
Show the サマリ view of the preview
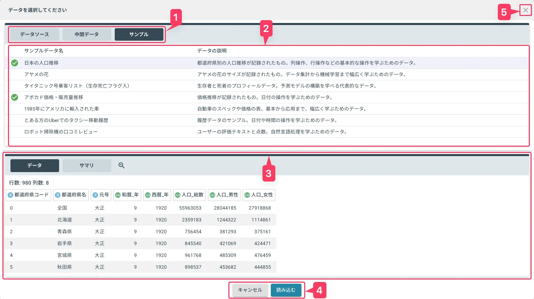(87, 165)
